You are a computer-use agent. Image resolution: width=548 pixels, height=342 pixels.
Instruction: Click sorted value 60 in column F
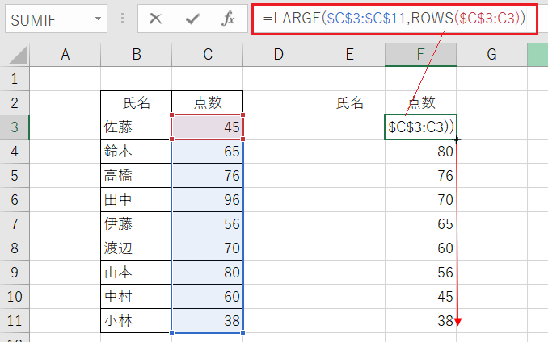pos(420,248)
